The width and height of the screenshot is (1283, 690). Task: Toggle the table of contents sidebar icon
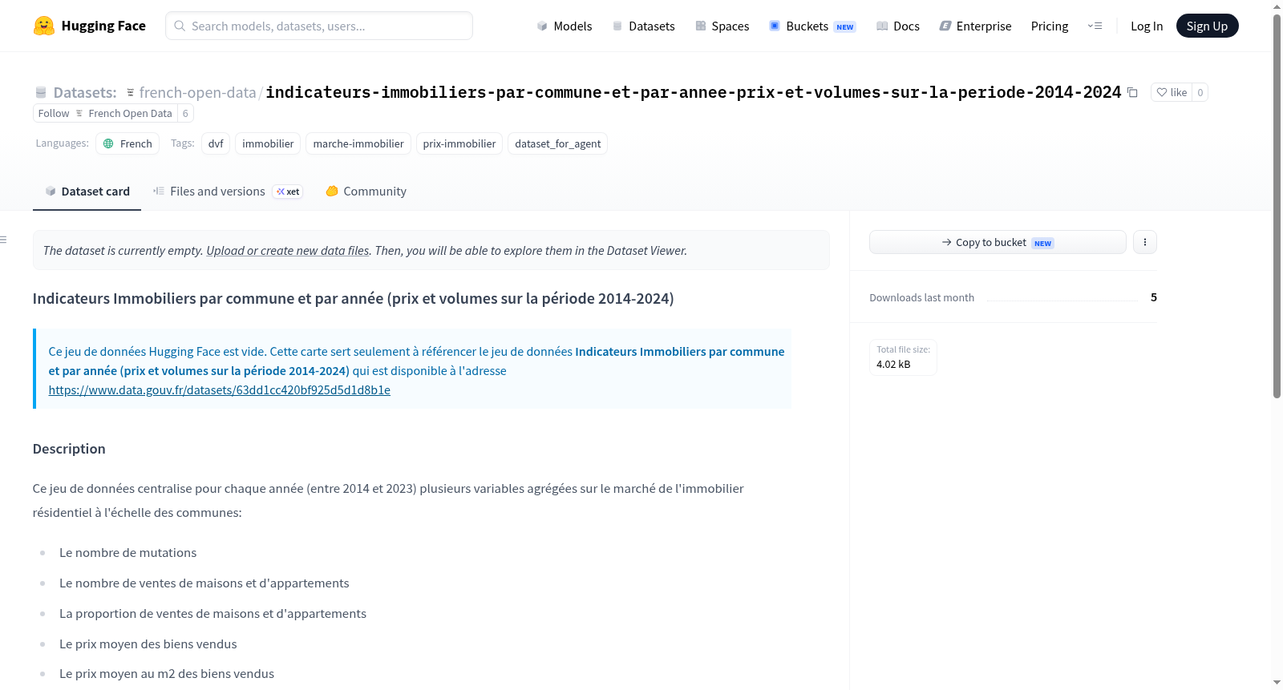coord(3,240)
